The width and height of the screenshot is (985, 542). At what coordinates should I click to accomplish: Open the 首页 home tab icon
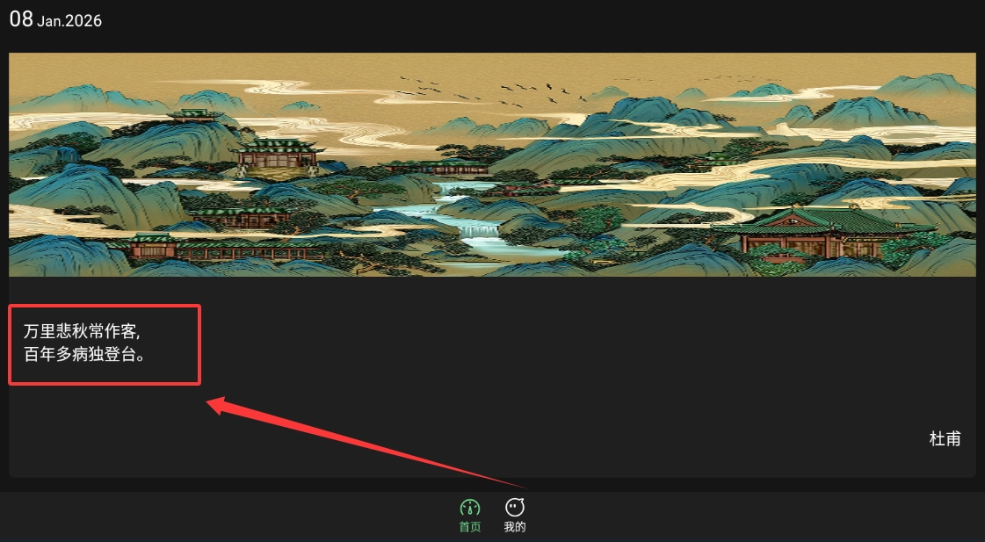pyautogui.click(x=470, y=507)
